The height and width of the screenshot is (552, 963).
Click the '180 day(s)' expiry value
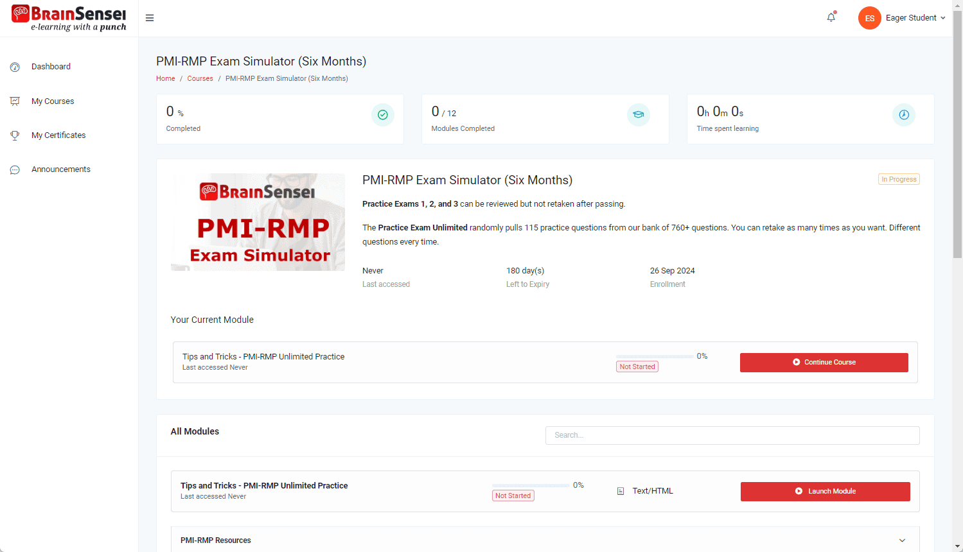point(525,271)
